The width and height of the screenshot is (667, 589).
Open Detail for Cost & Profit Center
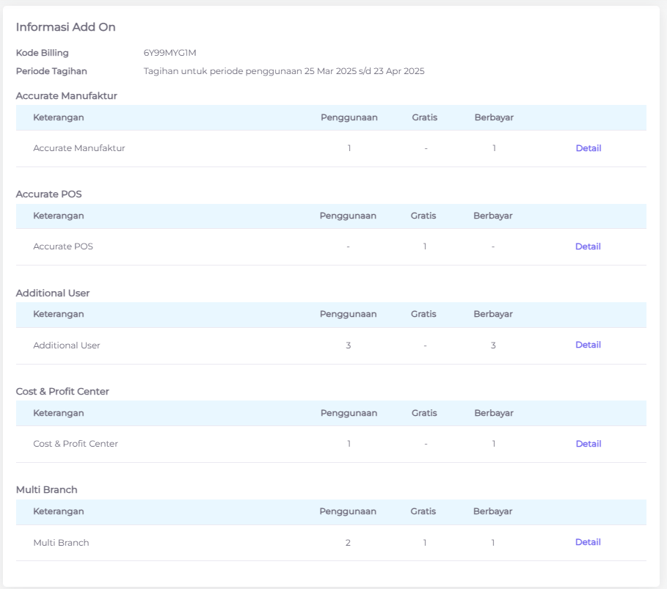588,444
